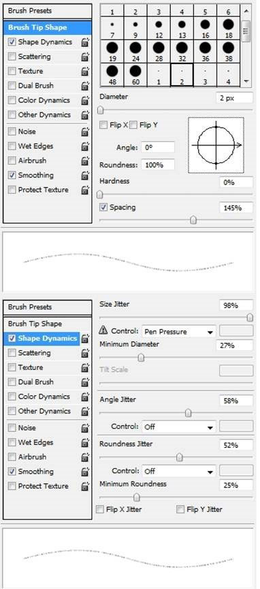Click lock icon beside Scattering in top panel
The height and width of the screenshot is (589, 260).
85,57
